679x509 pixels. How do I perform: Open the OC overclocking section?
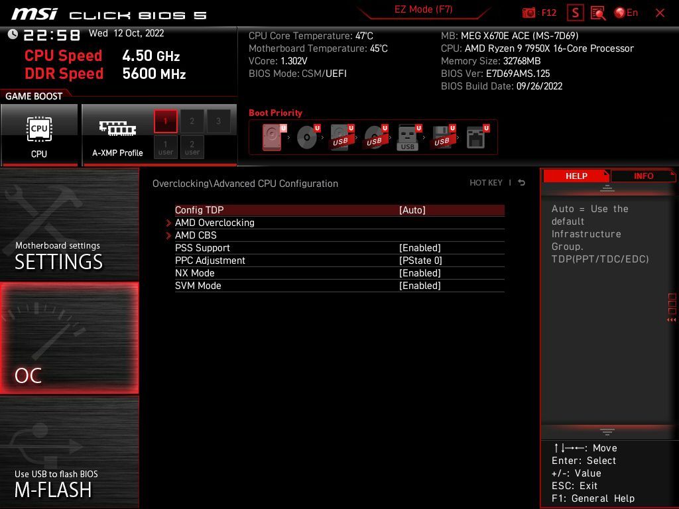(x=69, y=339)
